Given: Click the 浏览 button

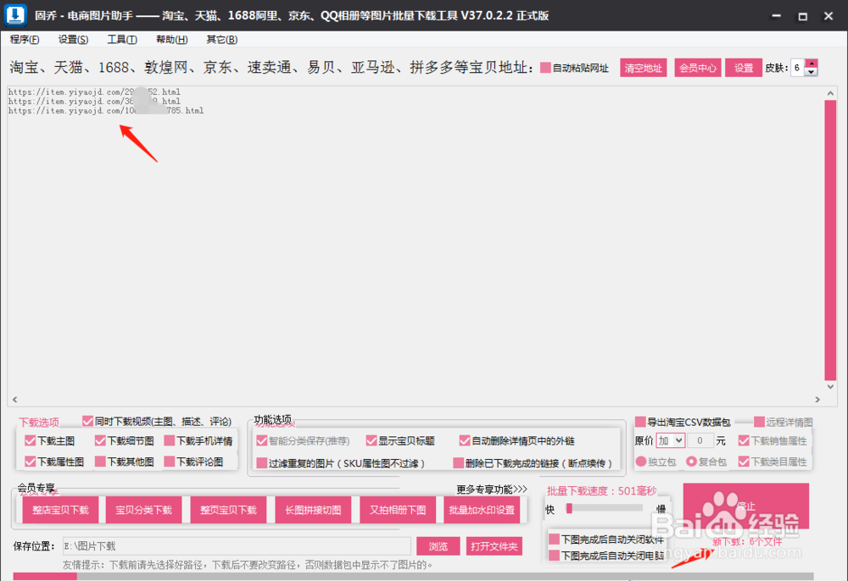Looking at the screenshot, I should (438, 546).
